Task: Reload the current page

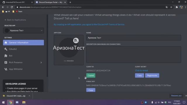Action: click(12, 7)
